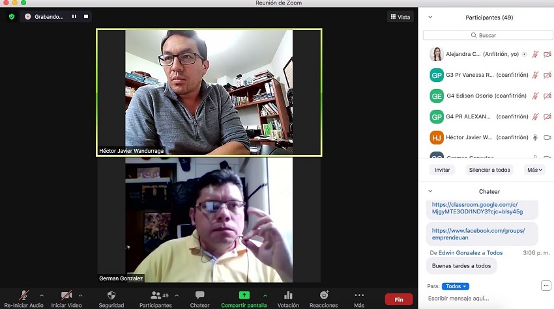Viewport: 554px width, 309px height.
Task: Click the Grabando... recording label
Action: (x=49, y=16)
